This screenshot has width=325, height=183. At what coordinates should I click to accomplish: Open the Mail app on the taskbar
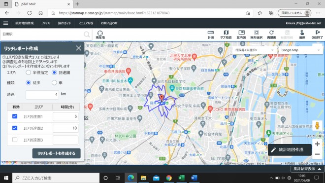tap(156, 178)
